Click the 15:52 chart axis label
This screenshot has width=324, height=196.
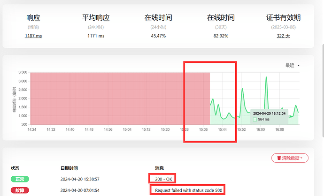coord(241,129)
